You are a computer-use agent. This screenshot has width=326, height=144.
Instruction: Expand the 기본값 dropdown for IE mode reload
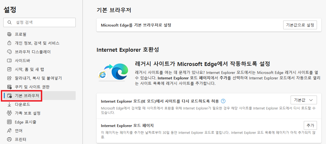click(x=304, y=100)
